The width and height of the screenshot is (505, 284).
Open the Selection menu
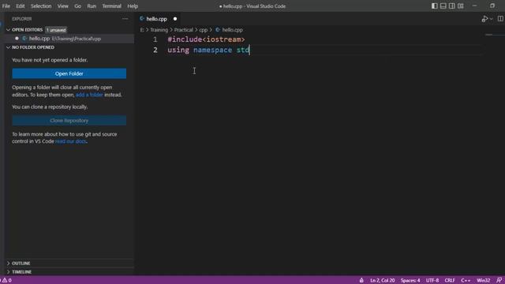tap(41, 6)
